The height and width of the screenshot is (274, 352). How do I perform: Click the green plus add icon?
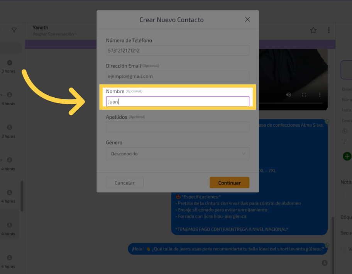pos(347,156)
